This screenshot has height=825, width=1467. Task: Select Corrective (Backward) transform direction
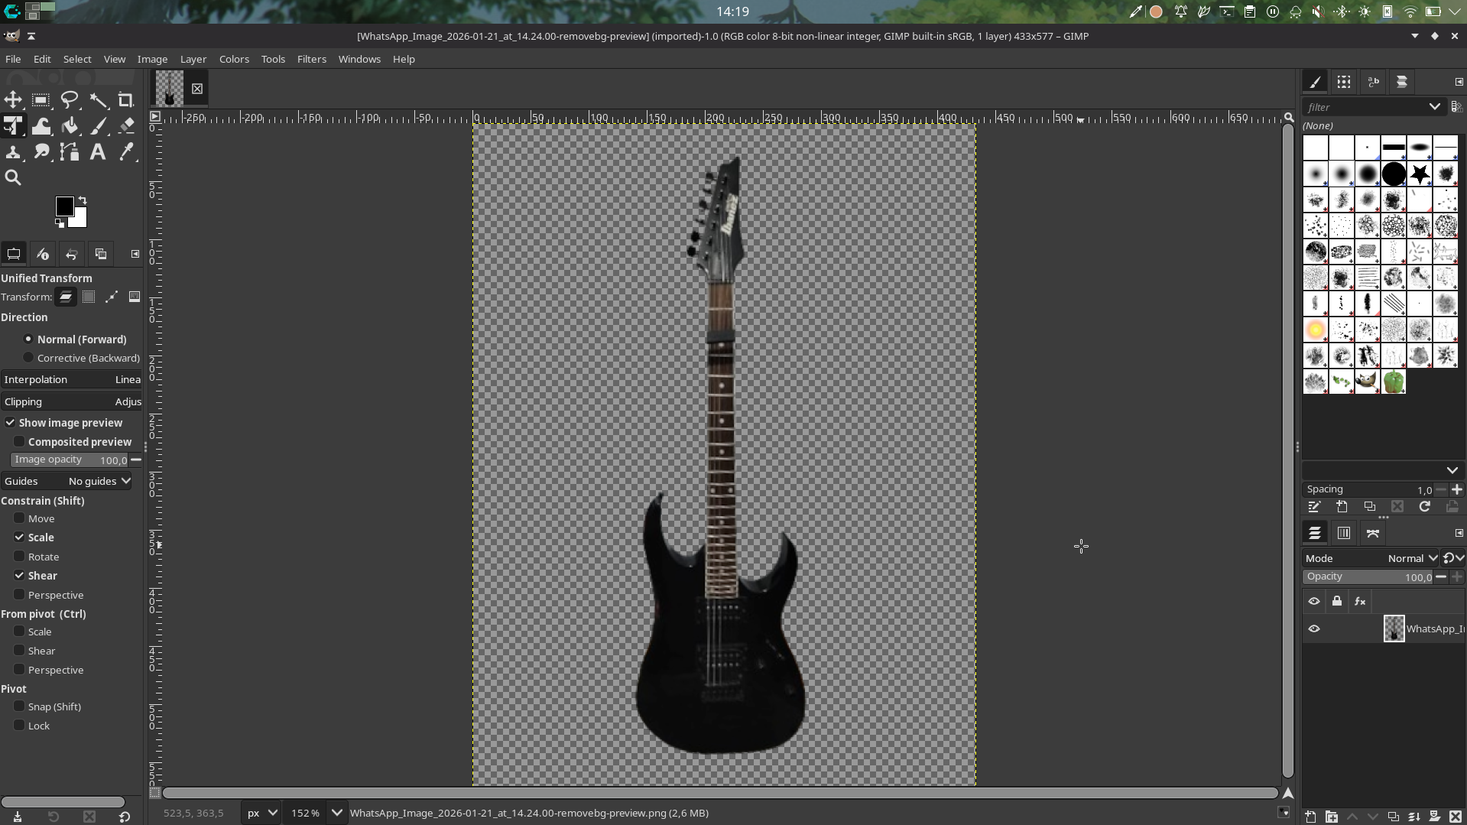coord(28,358)
